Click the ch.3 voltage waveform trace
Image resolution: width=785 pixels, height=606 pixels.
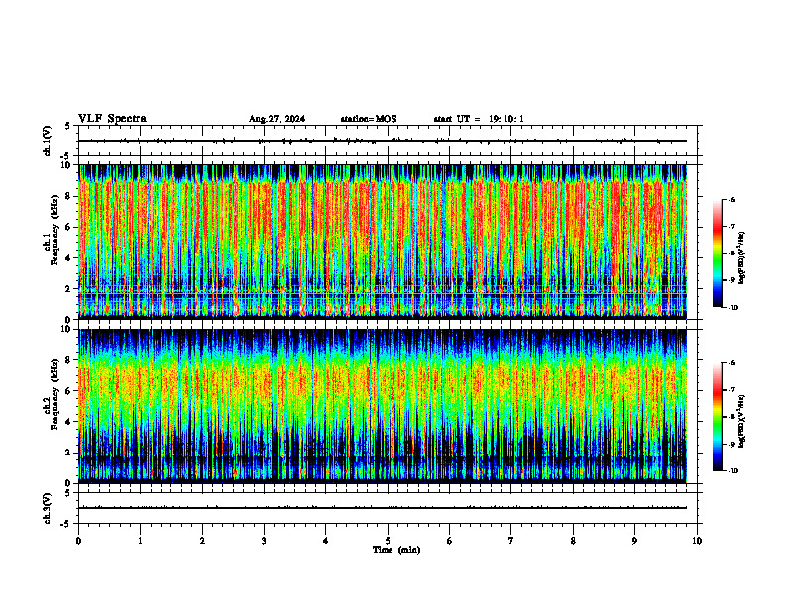coord(383,508)
